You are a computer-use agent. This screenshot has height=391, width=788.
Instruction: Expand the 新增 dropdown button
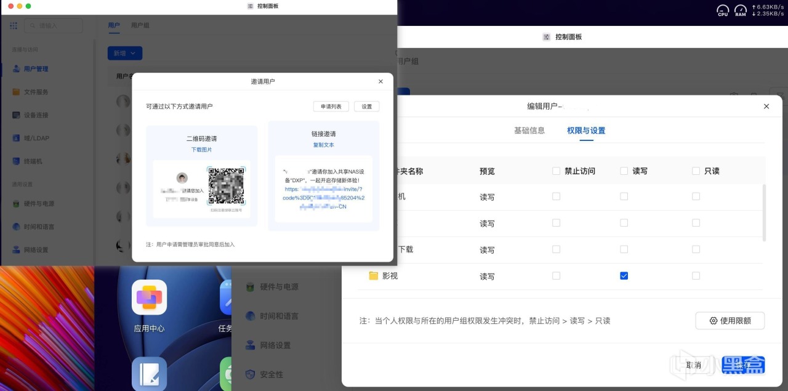coord(125,54)
